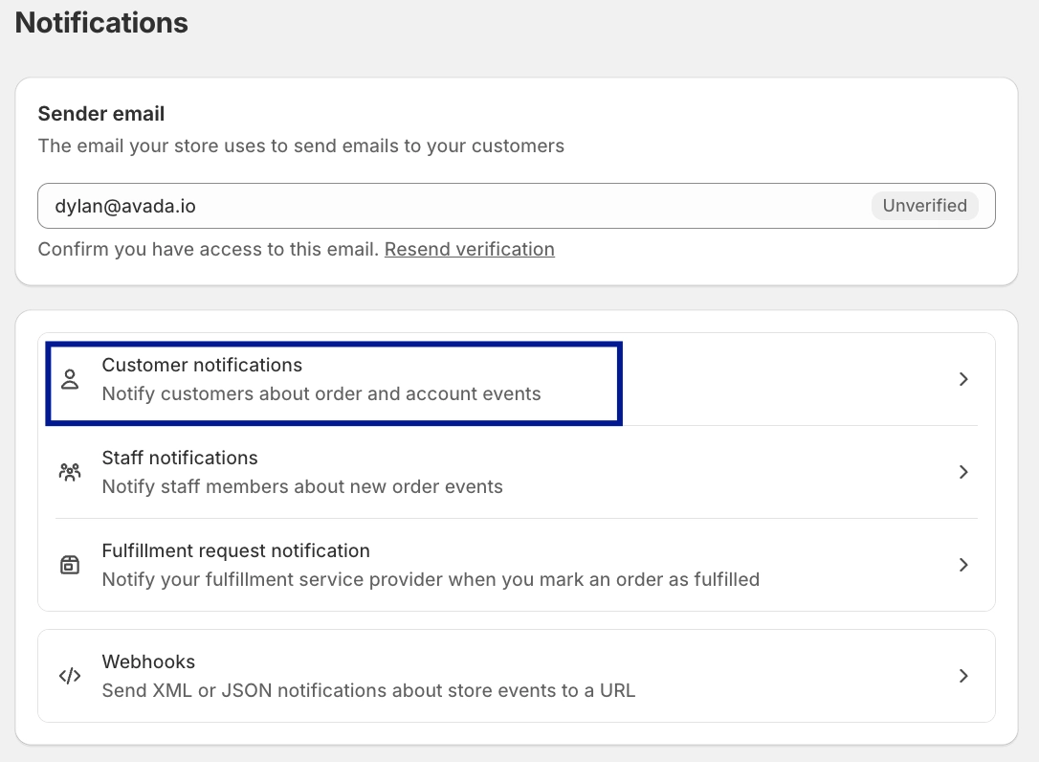Expand Fulfillment request notification chevron

click(963, 565)
